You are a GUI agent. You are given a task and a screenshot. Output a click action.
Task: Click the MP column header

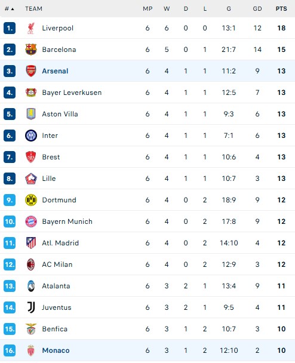147,9
